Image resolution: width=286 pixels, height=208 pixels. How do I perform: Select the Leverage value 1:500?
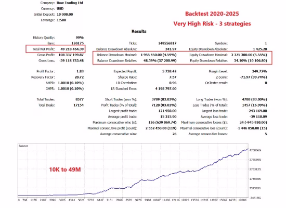click(x=61, y=20)
